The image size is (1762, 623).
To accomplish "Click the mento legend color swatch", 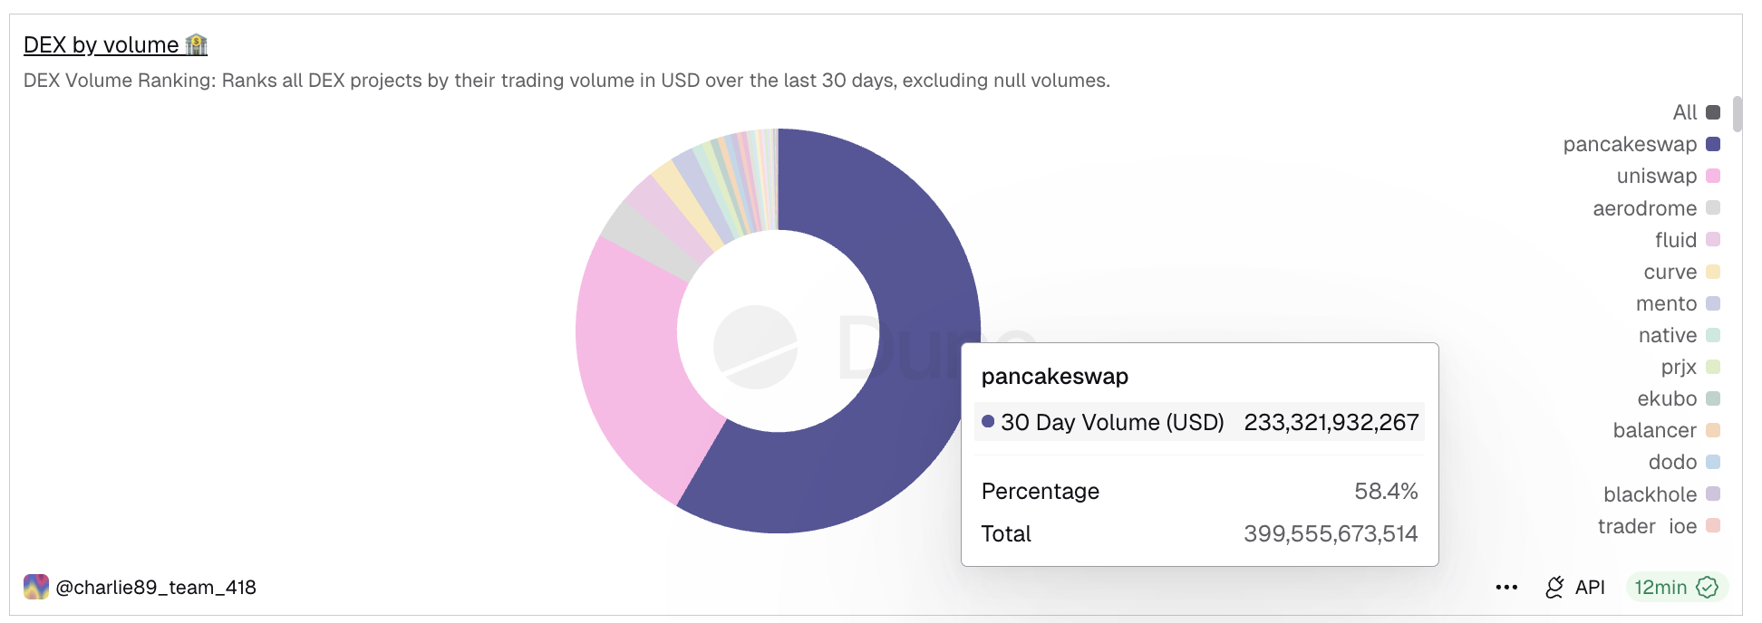I will 1713,303.
